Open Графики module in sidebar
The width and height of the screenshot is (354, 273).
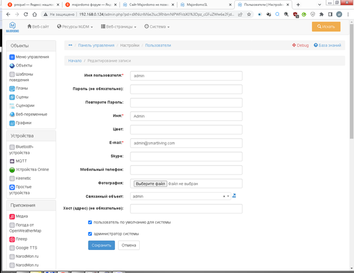point(23,123)
